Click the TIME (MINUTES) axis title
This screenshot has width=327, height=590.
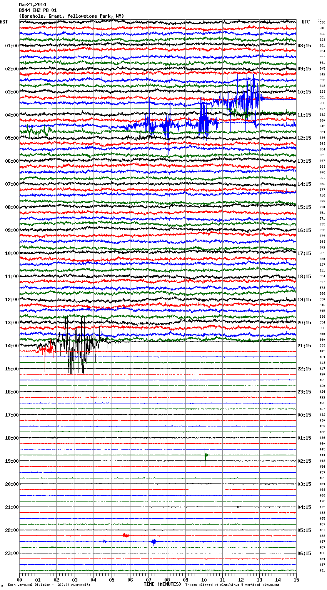[162, 584]
